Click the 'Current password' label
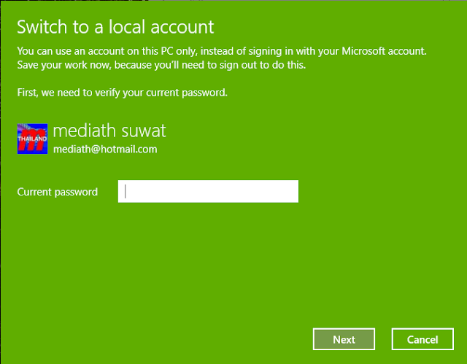The image size is (467, 364). (57, 192)
